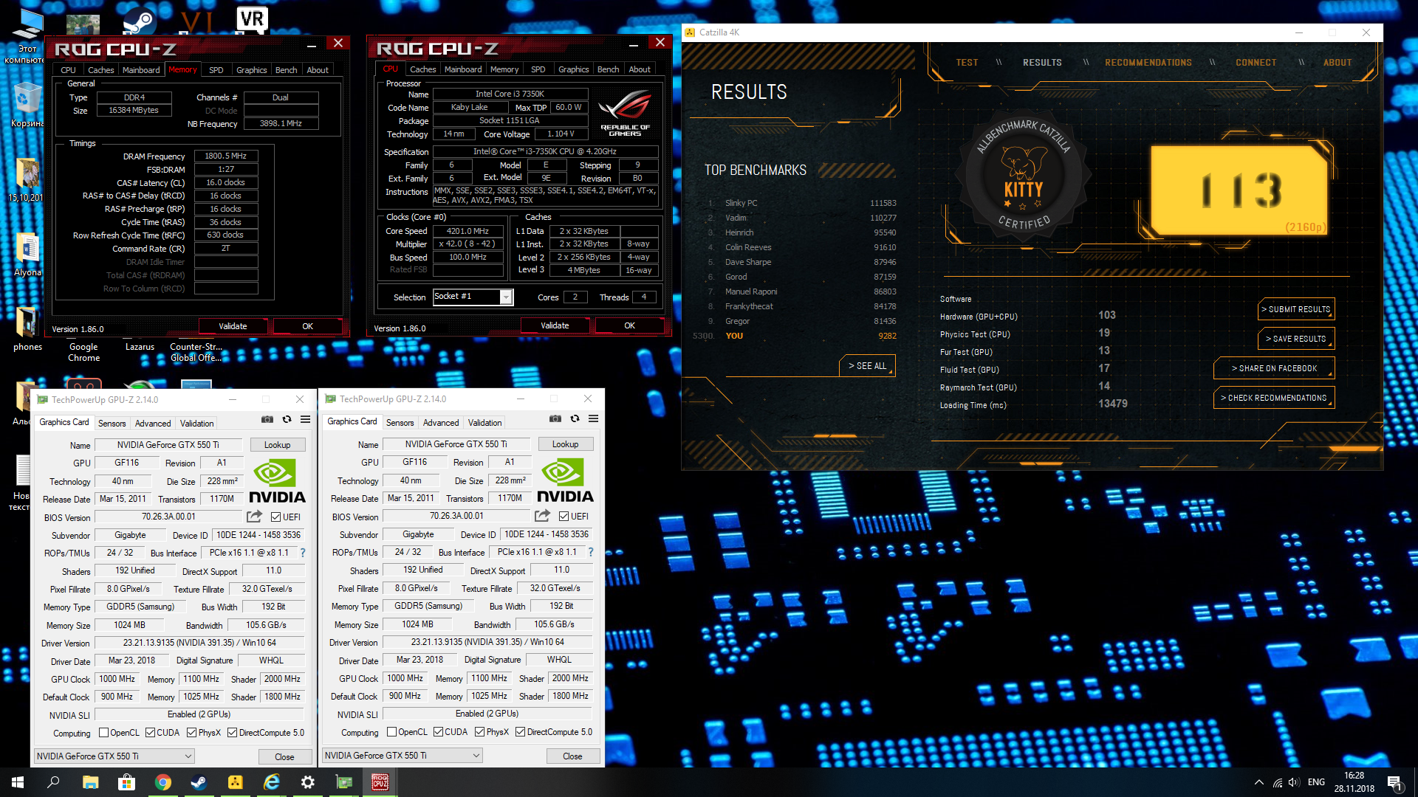This screenshot has width=1418, height=797.
Task: Switch to Sensors tab in left GPU-Z
Action: click(x=112, y=424)
